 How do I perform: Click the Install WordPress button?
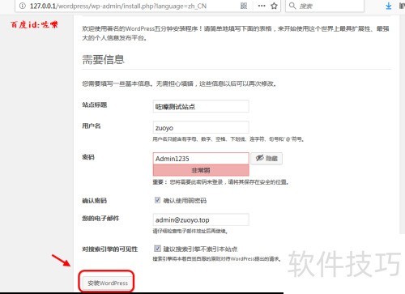click(108, 283)
